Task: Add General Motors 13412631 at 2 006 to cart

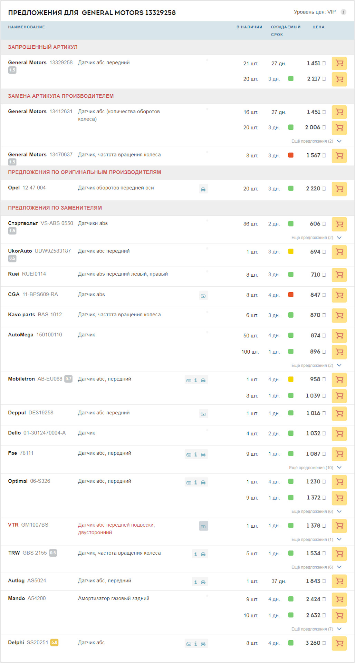Action: click(339, 127)
